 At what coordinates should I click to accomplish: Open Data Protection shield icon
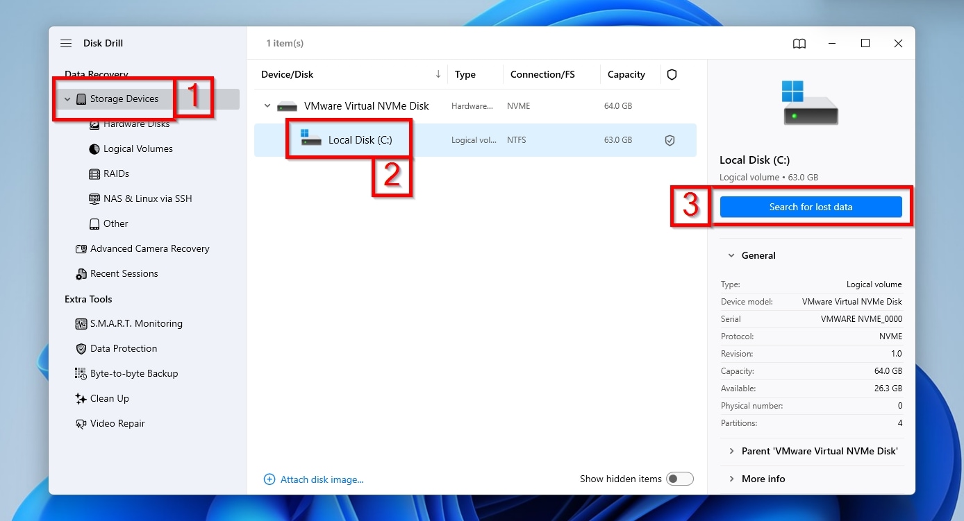pyautogui.click(x=81, y=349)
